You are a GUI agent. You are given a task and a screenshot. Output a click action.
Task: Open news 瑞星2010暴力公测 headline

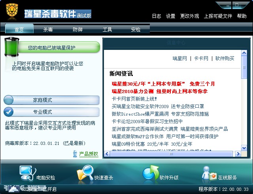[x=160, y=91]
